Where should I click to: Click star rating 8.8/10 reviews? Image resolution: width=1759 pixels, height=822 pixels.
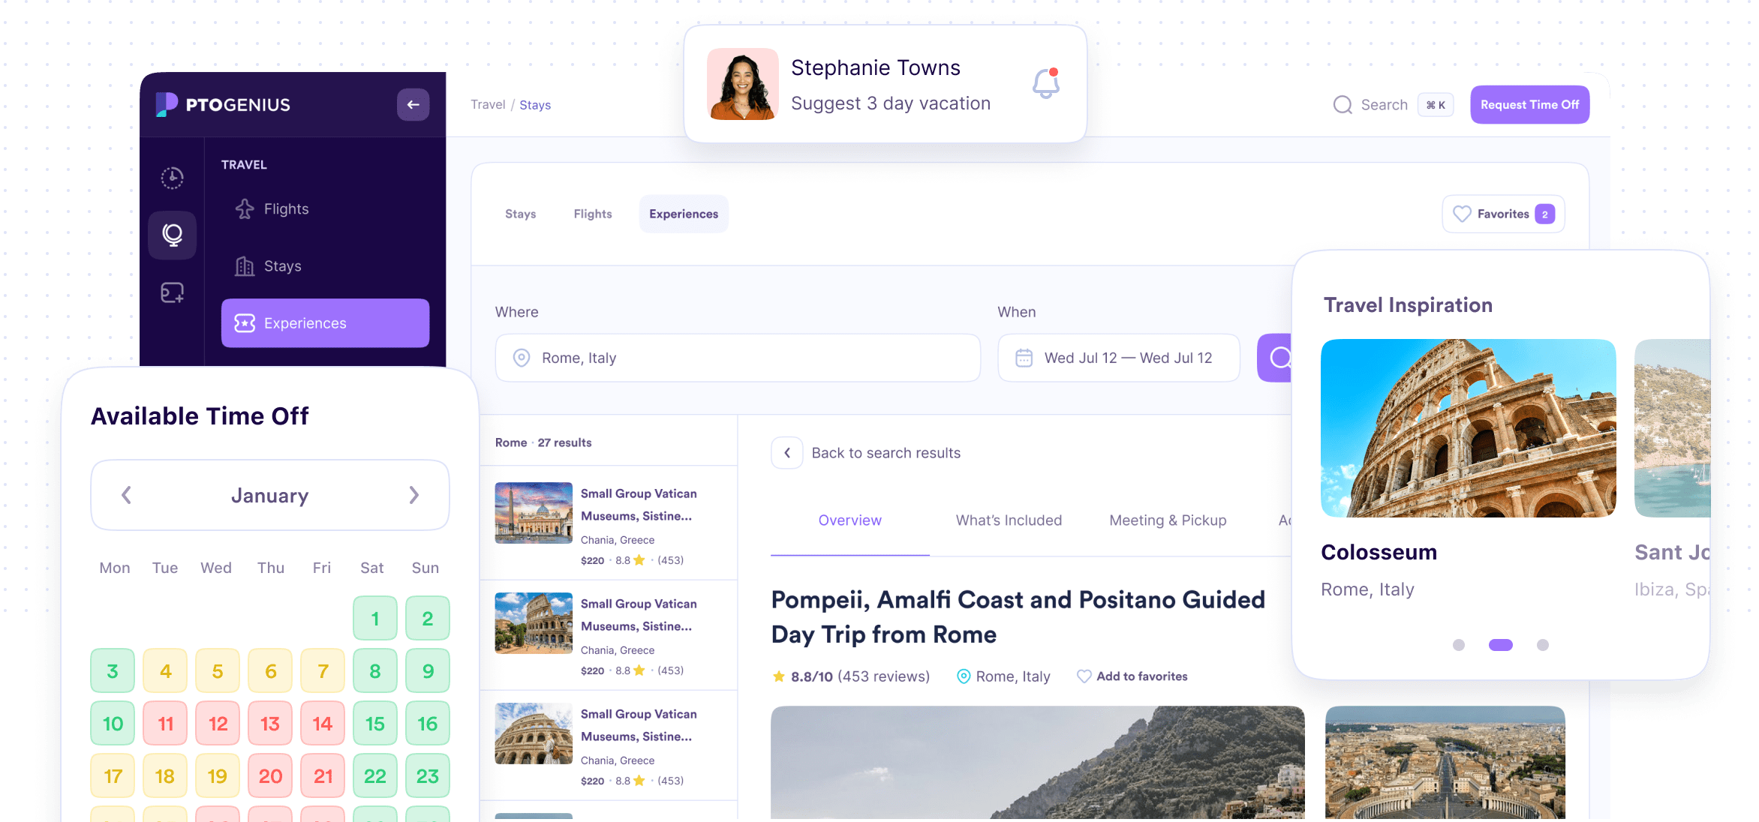851,676
